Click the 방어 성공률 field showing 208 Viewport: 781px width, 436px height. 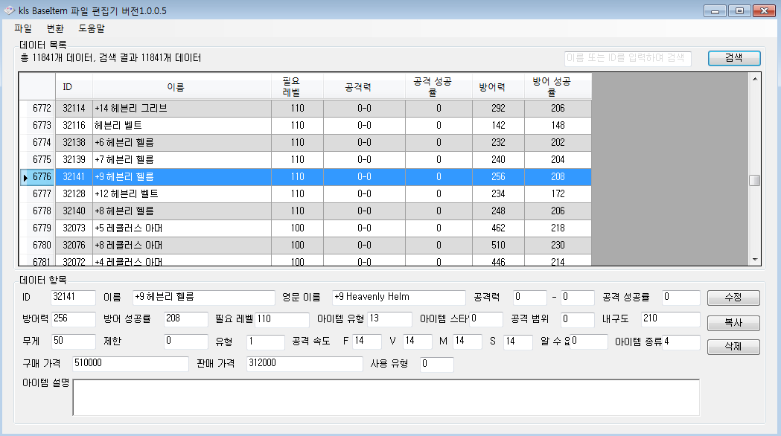pyautogui.click(x=186, y=319)
